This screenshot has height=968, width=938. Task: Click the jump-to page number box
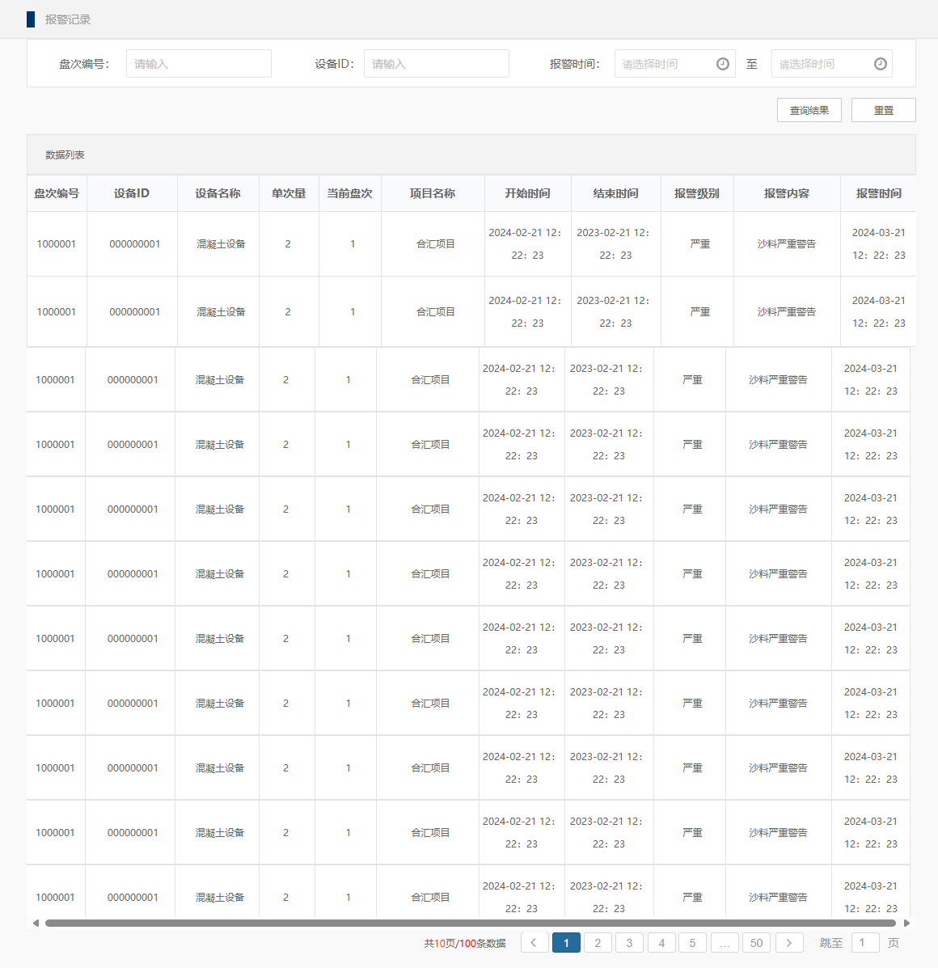(864, 943)
